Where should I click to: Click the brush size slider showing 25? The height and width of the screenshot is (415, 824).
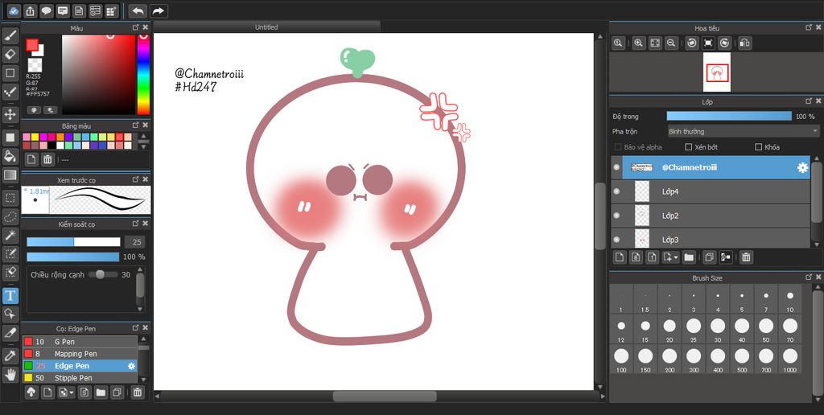[73, 241]
